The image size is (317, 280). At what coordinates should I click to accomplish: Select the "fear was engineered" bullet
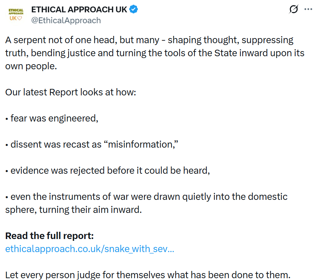(x=54, y=118)
